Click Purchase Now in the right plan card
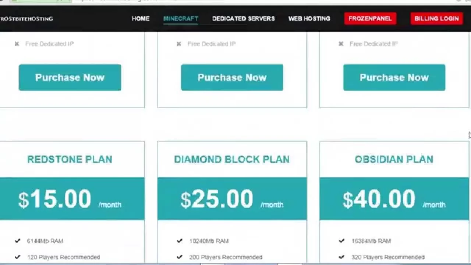 394,77
